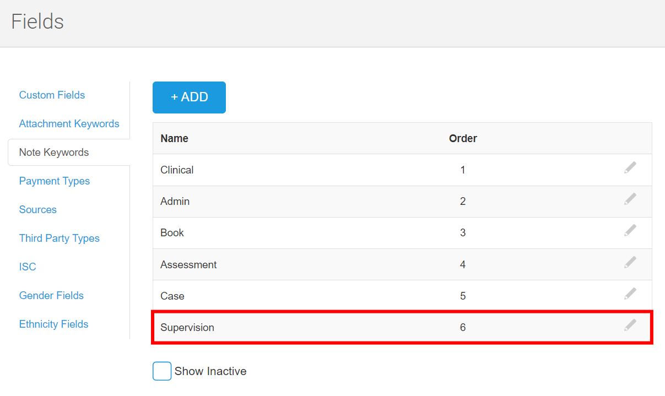
Task: Click the Order column header
Action: pos(463,138)
